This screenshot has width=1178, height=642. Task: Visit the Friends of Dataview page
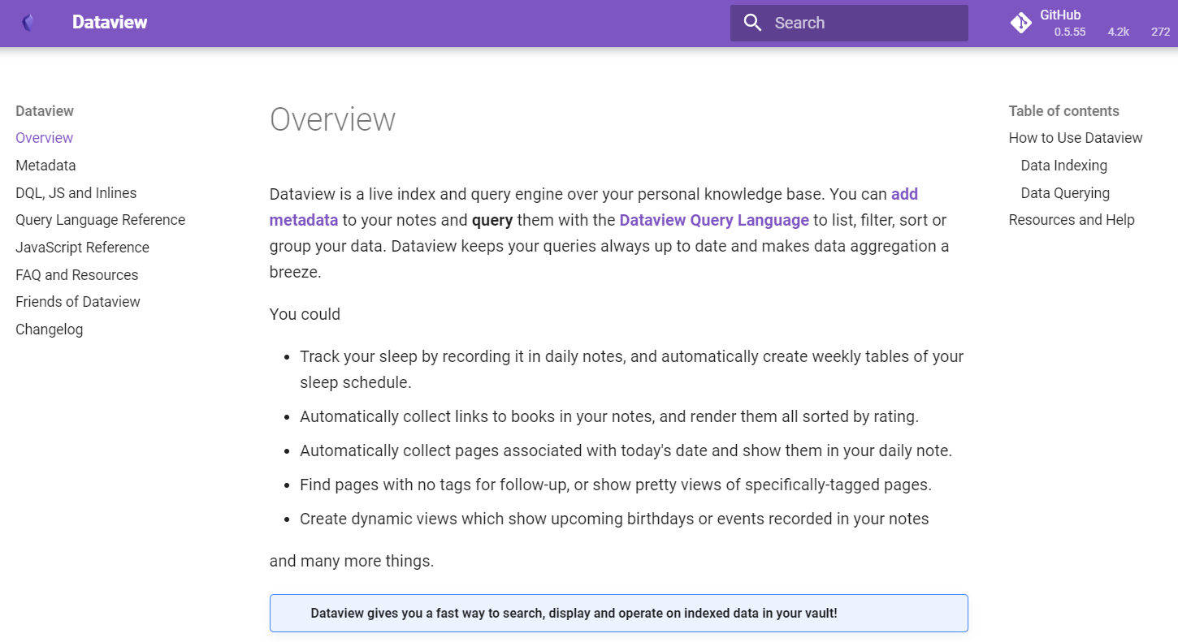point(77,301)
